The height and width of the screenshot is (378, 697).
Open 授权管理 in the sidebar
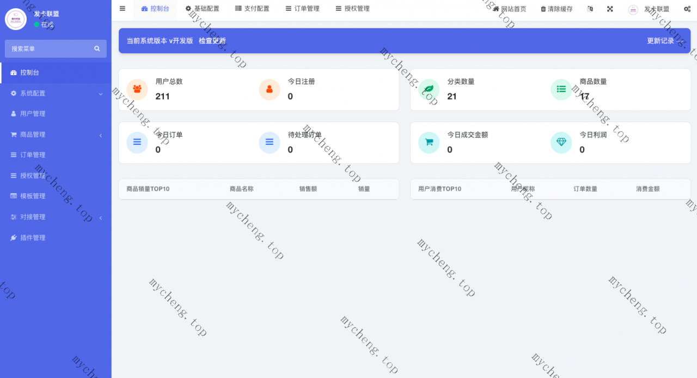coord(56,175)
